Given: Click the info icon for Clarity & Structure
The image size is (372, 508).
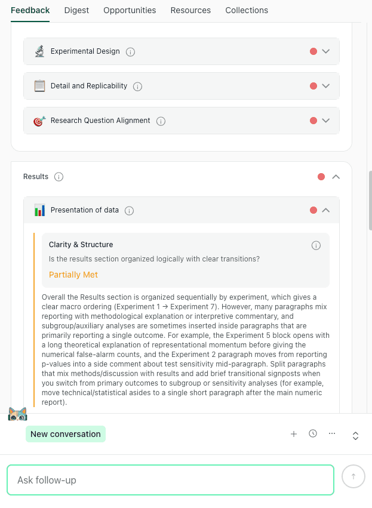Looking at the screenshot, I should click(x=316, y=245).
